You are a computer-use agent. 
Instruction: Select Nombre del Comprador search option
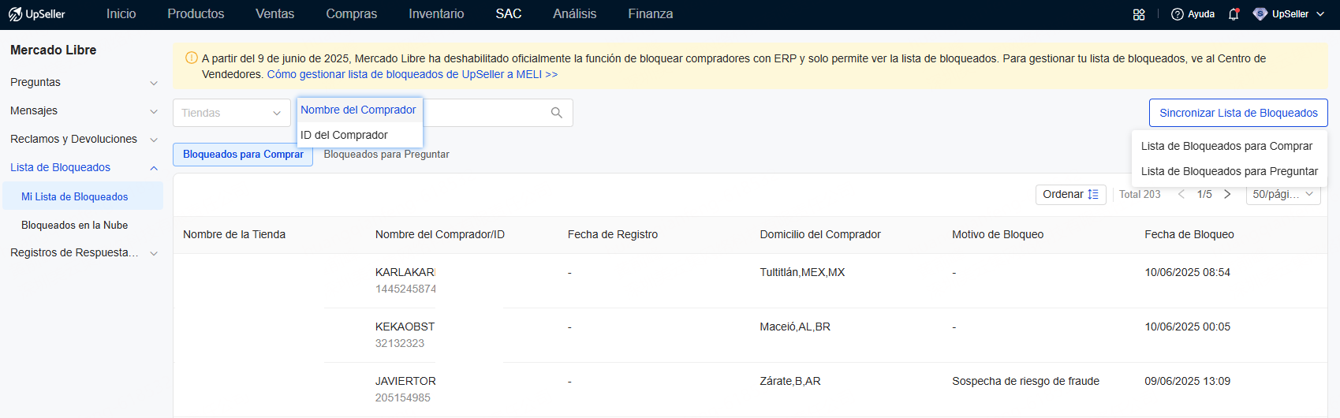360,110
